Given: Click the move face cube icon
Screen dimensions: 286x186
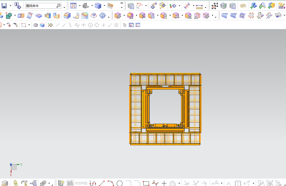Looking at the screenshot, I should click(x=118, y=16).
